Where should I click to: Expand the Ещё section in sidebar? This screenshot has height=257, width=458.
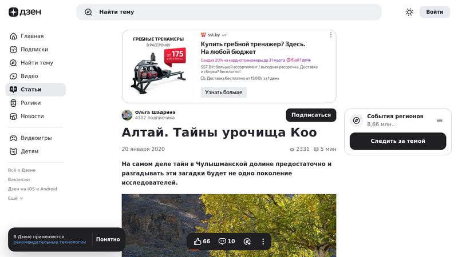click(x=15, y=198)
